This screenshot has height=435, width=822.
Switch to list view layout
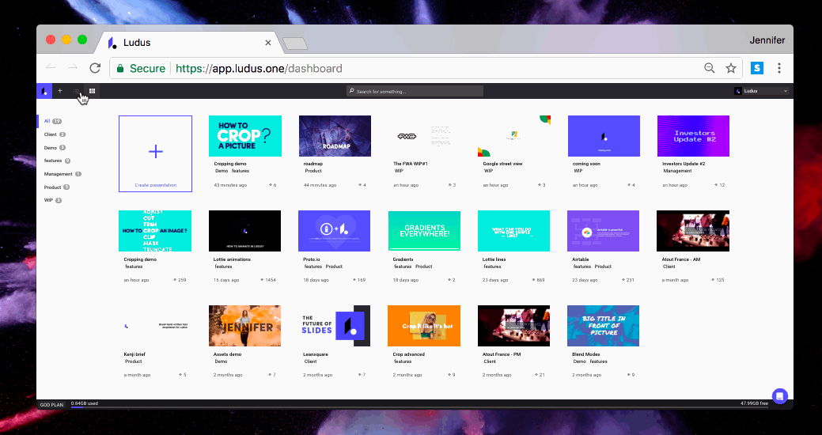tap(77, 91)
